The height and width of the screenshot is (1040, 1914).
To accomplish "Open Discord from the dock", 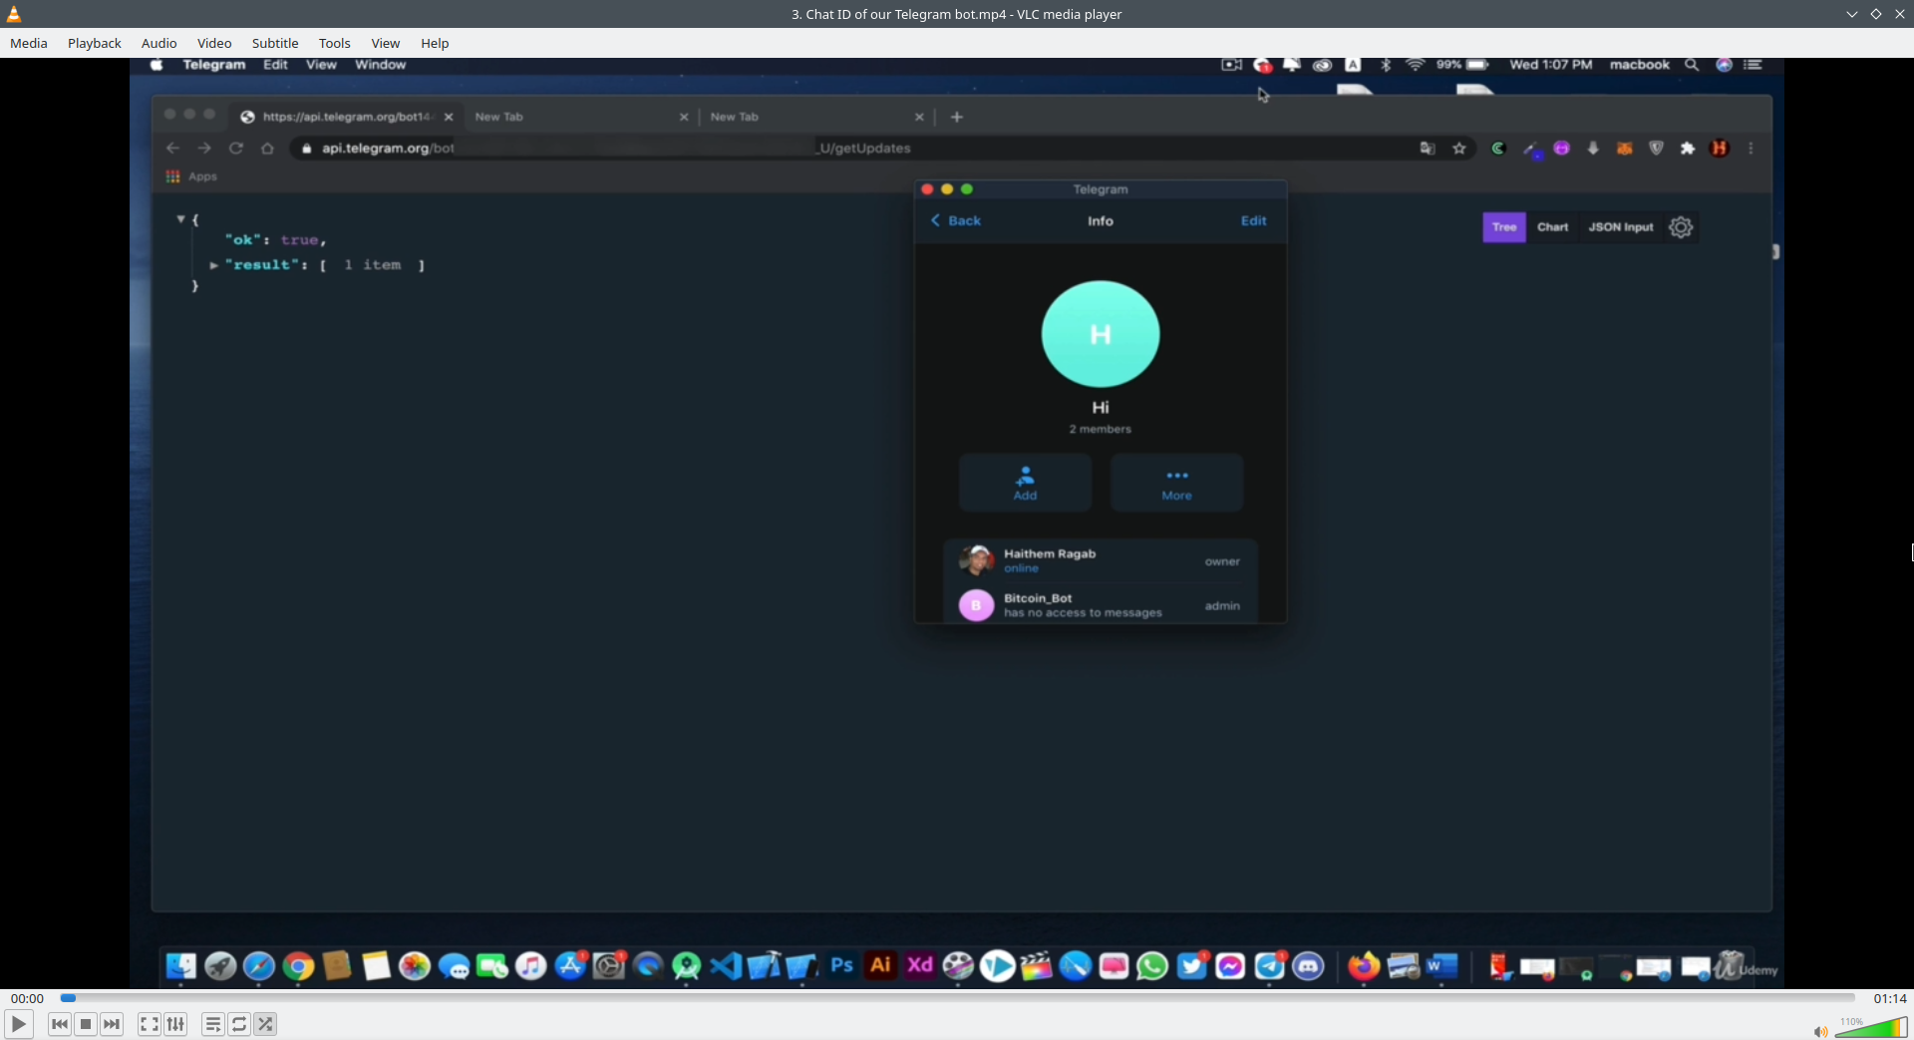I will [1308, 965].
